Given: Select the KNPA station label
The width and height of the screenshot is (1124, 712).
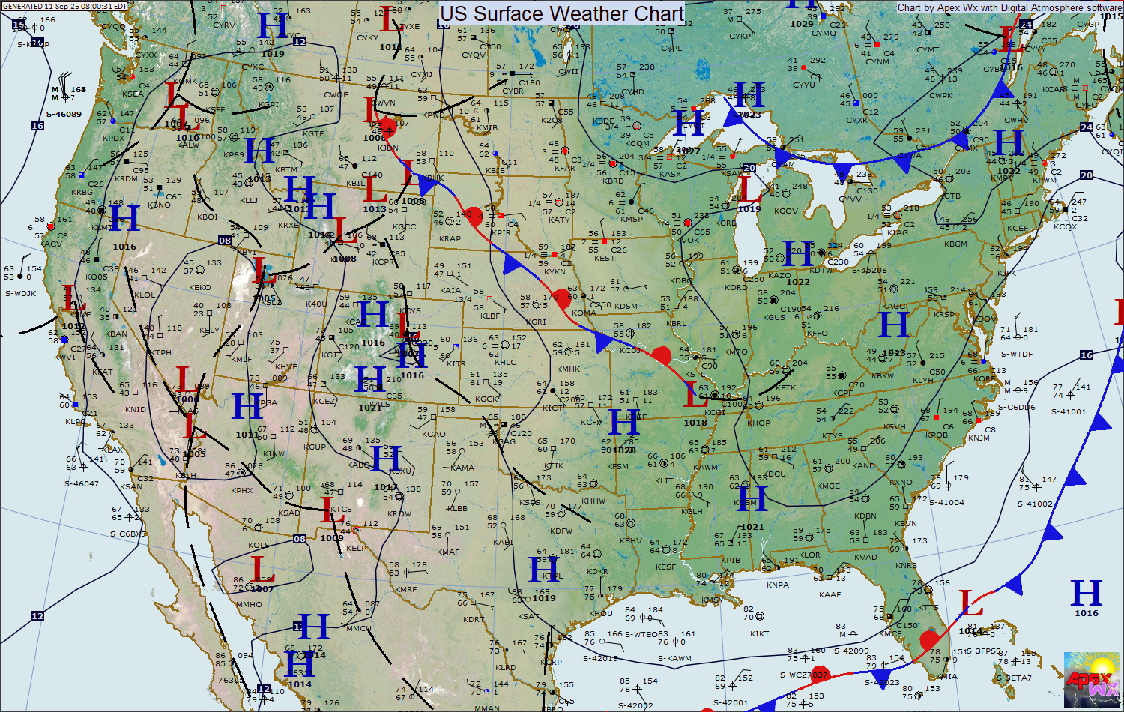Looking at the screenshot, I should click(x=778, y=585).
